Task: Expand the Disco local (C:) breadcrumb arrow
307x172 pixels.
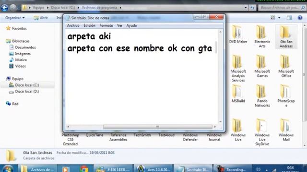Action: pyautogui.click(x=78, y=8)
